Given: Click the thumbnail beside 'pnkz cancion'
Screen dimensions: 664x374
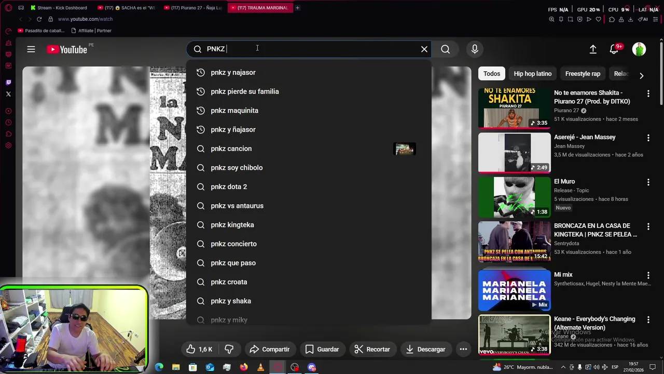Looking at the screenshot, I should [405, 149].
